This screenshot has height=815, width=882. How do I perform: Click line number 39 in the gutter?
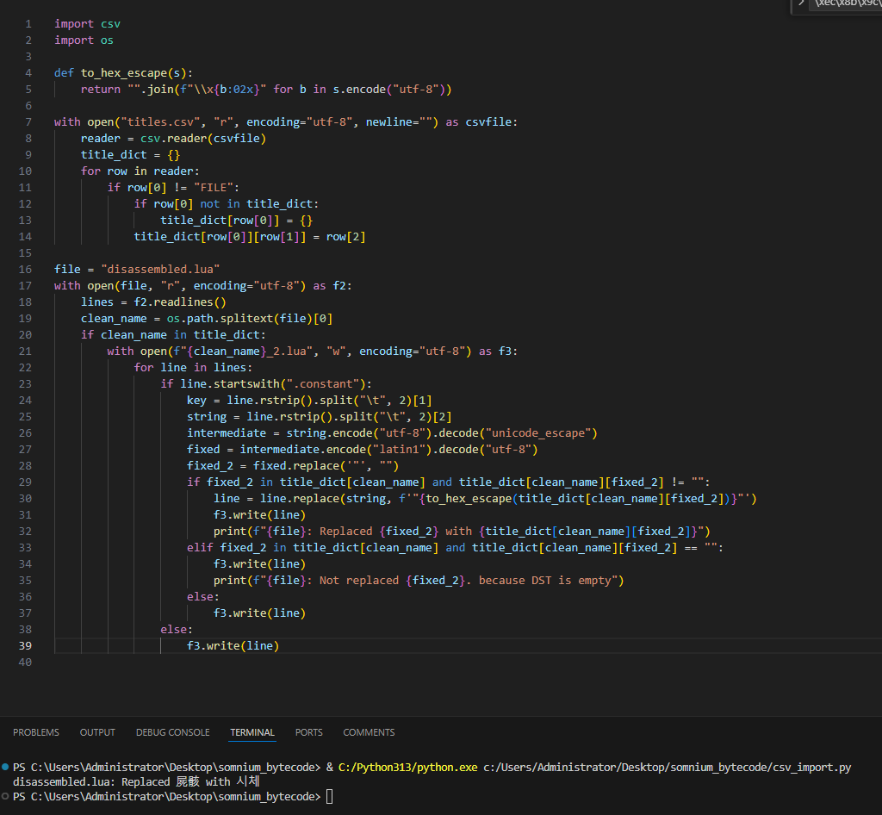pyautogui.click(x=25, y=645)
